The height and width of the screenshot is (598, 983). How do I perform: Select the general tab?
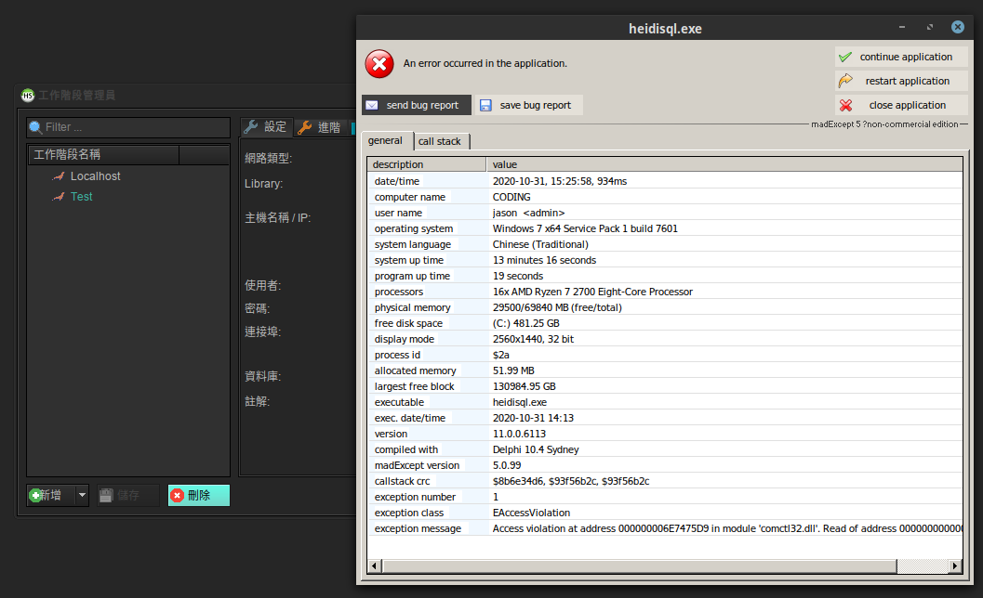coord(386,140)
